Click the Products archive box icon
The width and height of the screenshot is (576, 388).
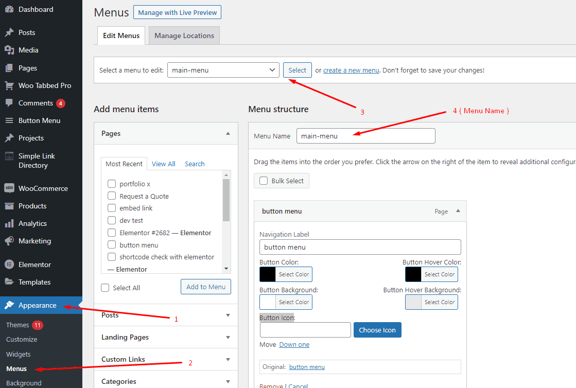pyautogui.click(x=9, y=206)
